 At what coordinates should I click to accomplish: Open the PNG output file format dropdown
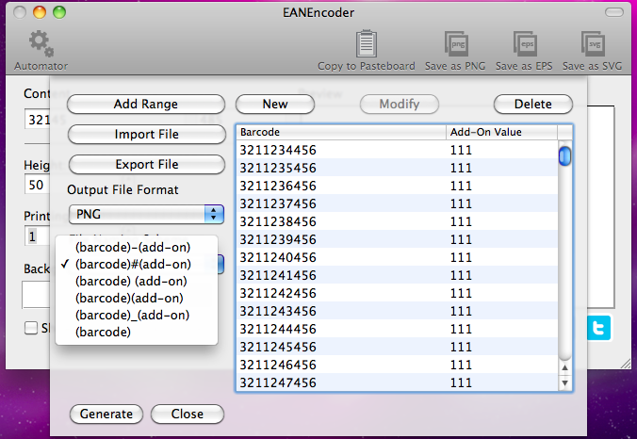(146, 215)
